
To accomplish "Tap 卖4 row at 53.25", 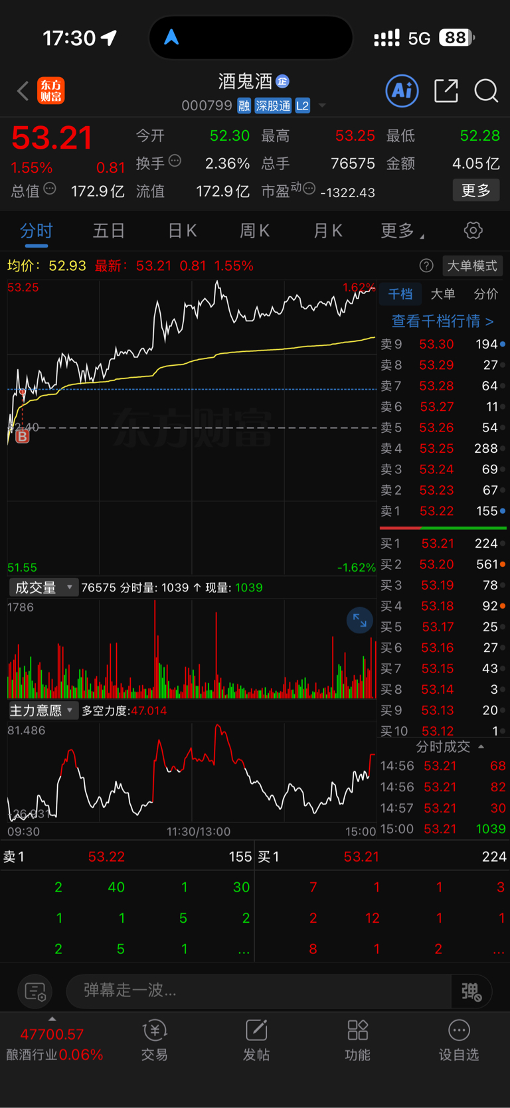I will click(x=443, y=449).
